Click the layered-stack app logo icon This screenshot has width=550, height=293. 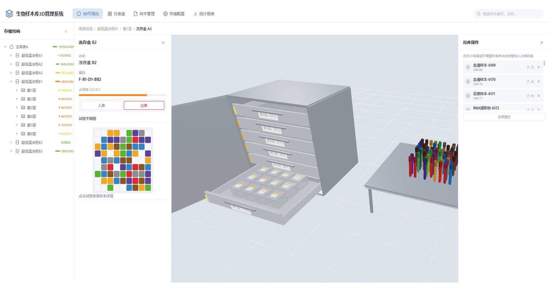tap(9, 14)
